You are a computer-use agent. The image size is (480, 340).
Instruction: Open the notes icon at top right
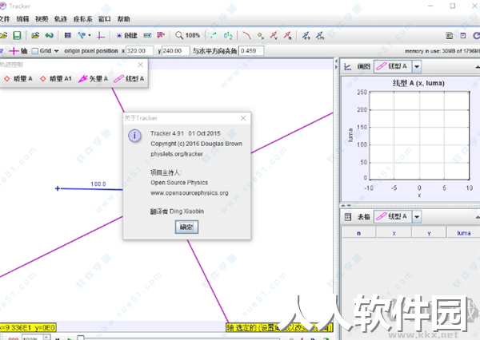click(463, 36)
